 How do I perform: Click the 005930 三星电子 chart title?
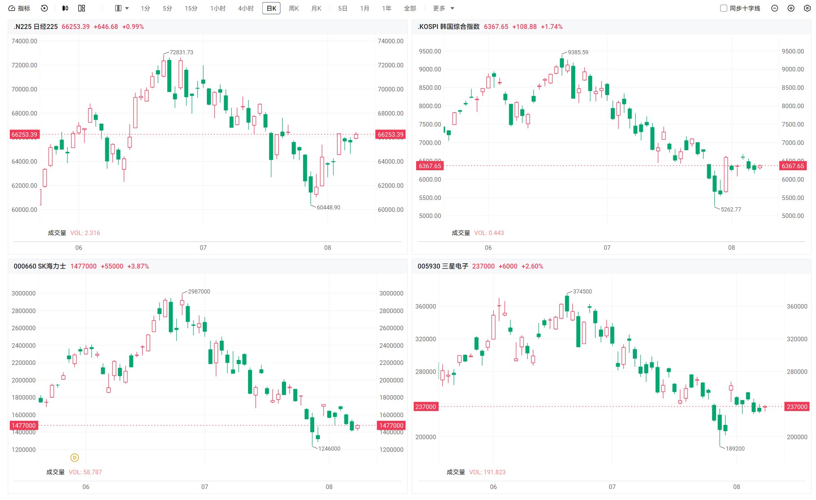point(443,266)
